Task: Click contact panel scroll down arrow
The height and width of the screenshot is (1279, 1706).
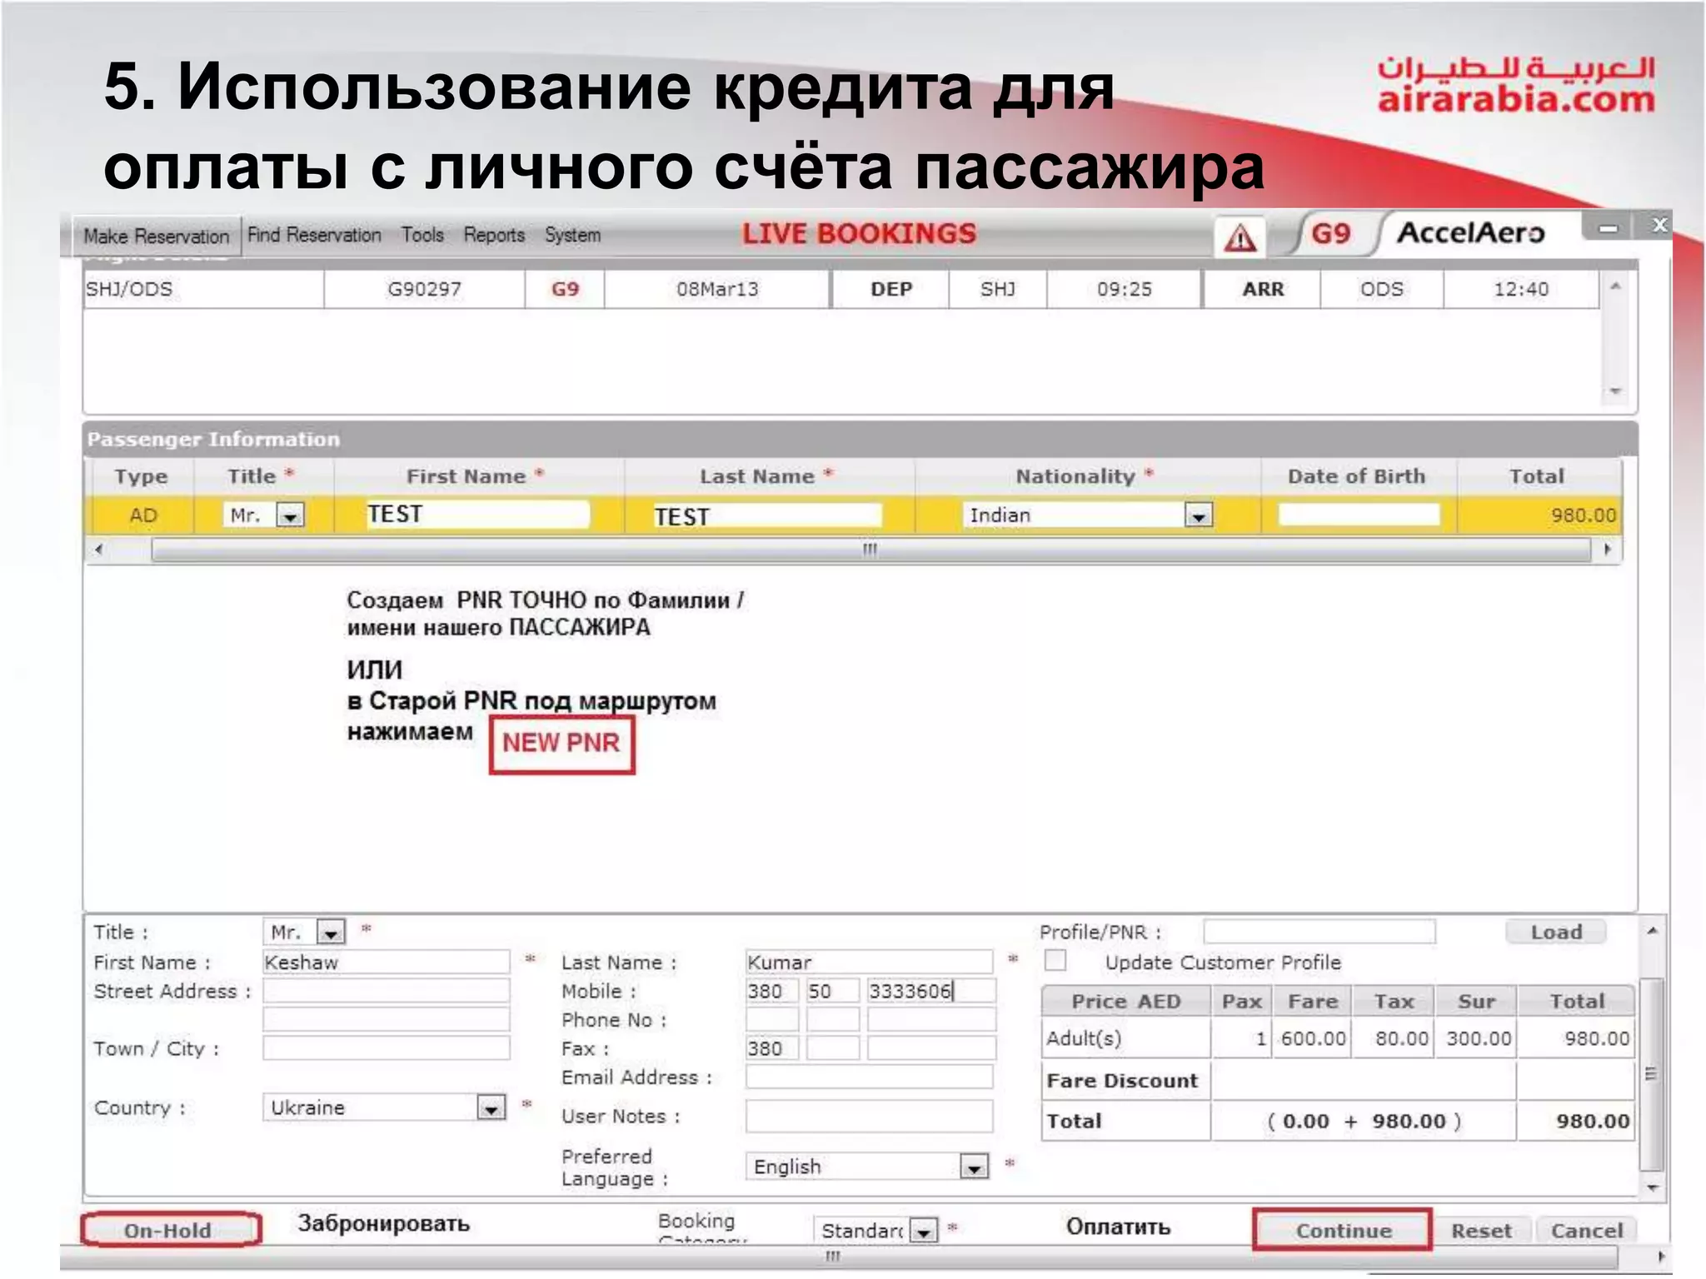Action: [1653, 1188]
